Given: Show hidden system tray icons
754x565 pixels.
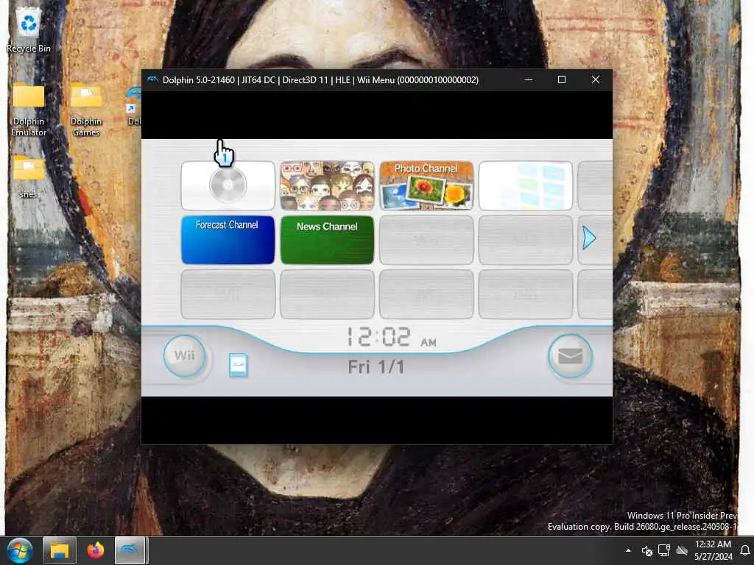Looking at the screenshot, I should pyautogui.click(x=629, y=550).
